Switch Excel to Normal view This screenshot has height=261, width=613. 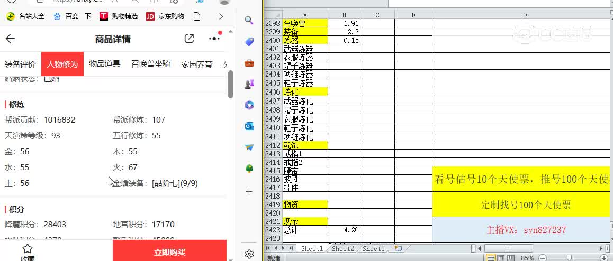[491, 258]
